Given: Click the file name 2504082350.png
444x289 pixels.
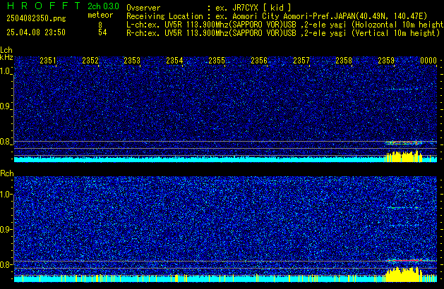Looking at the screenshot, I should pyautogui.click(x=36, y=18).
